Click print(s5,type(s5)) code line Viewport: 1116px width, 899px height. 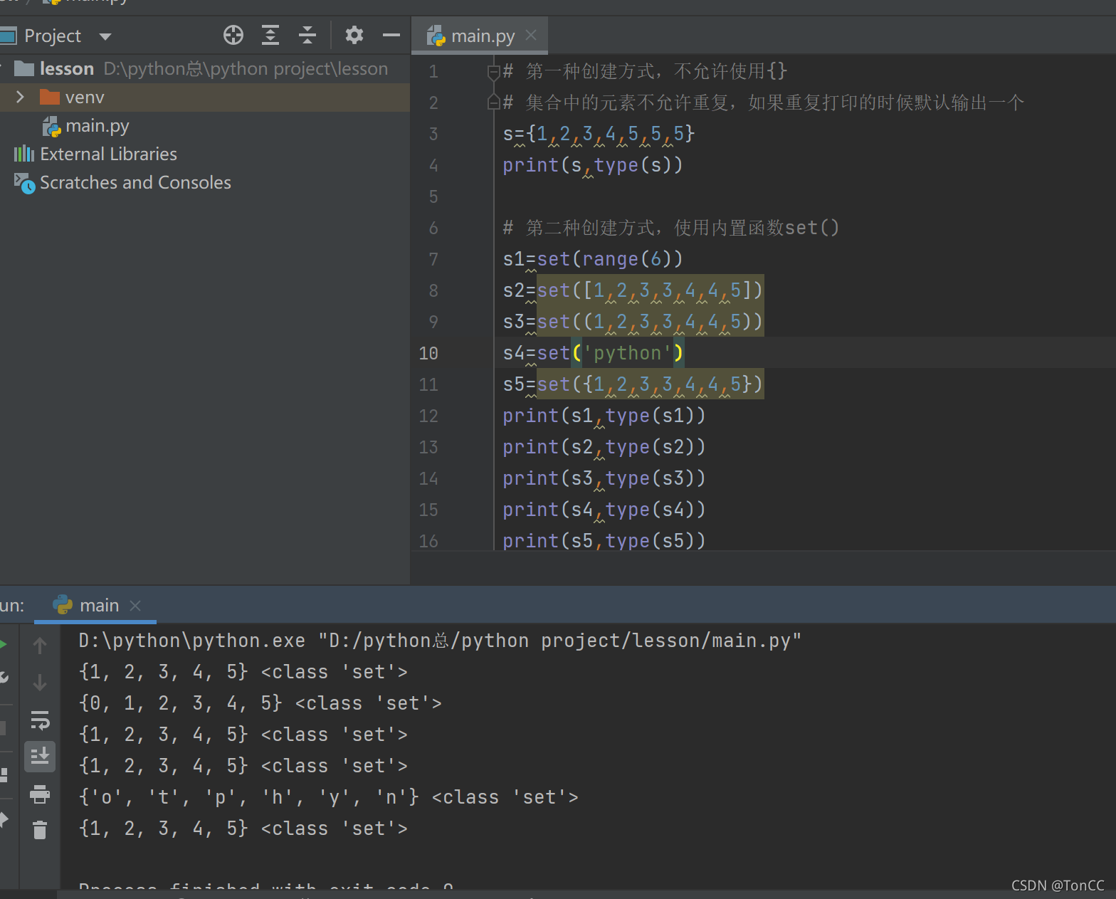point(604,541)
